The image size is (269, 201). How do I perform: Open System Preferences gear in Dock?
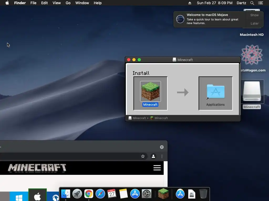[146, 194]
